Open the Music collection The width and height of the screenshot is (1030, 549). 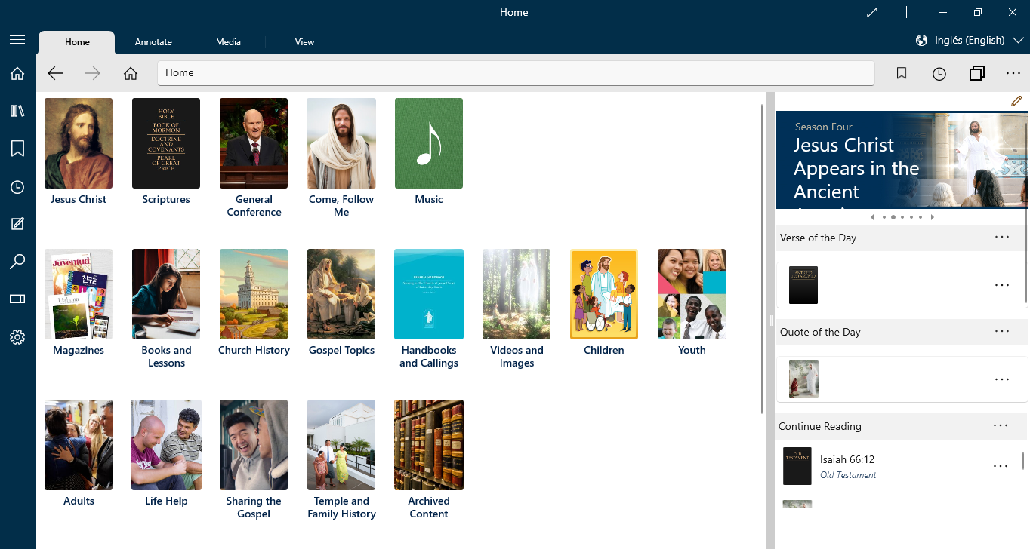pyautogui.click(x=429, y=152)
